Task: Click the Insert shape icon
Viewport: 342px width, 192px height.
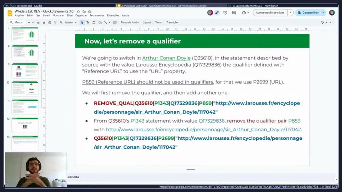Action: tap(100, 22)
